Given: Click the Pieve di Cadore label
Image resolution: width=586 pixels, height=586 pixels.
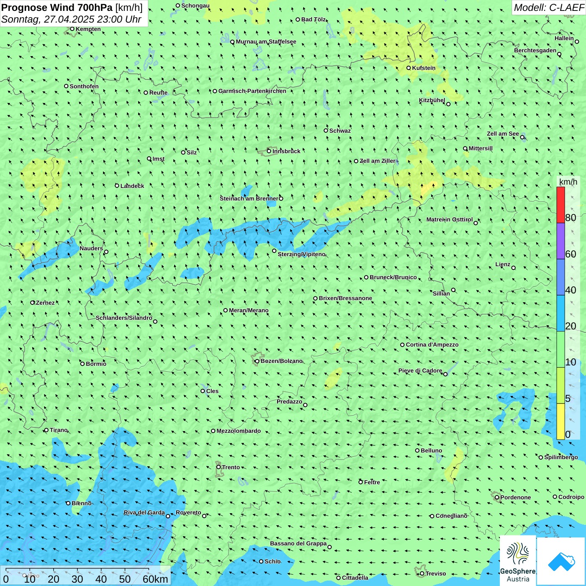Looking at the screenshot, I should 420,370.
